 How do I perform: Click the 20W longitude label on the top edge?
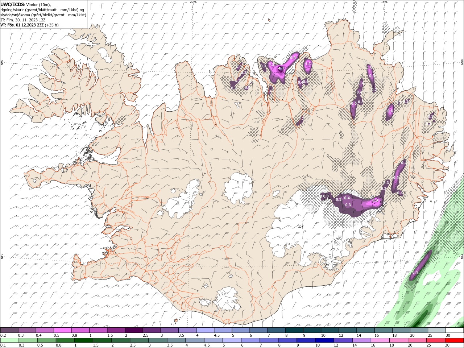tap(193, 2)
